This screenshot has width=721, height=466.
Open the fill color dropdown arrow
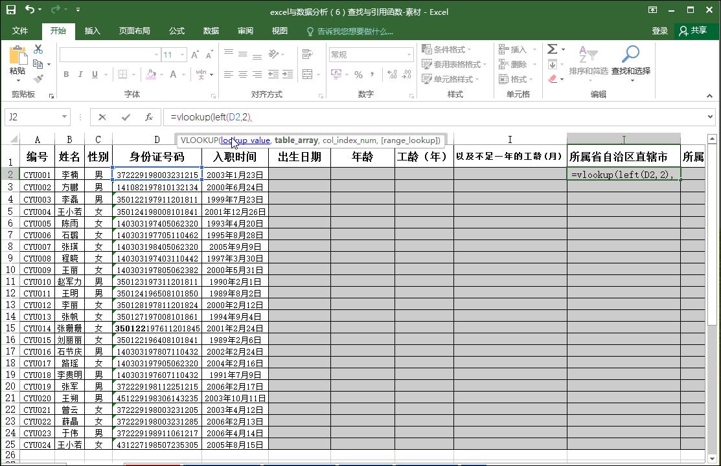(x=161, y=74)
